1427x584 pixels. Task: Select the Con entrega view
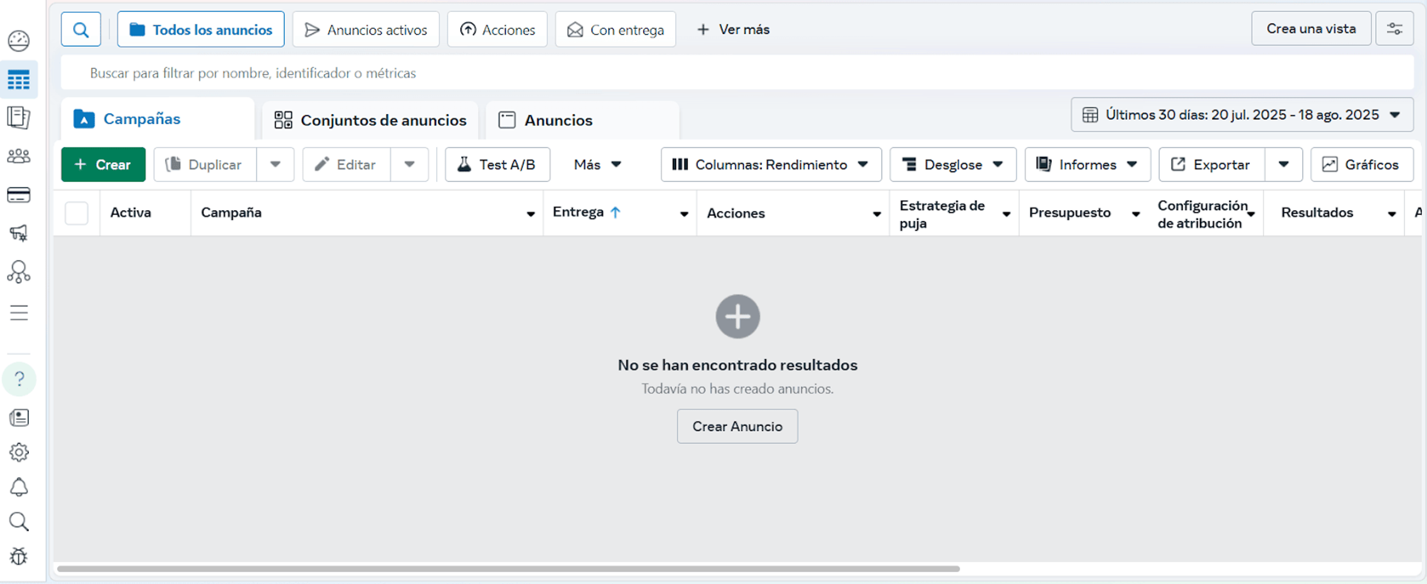click(x=615, y=29)
